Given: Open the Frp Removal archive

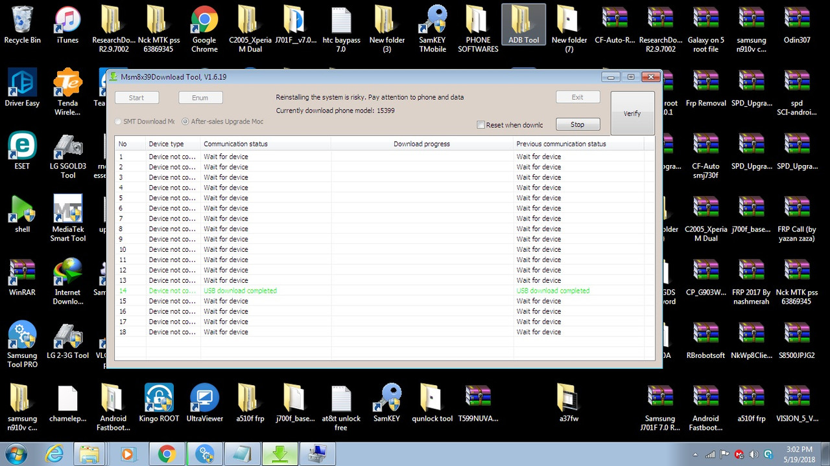Looking at the screenshot, I should (x=705, y=88).
